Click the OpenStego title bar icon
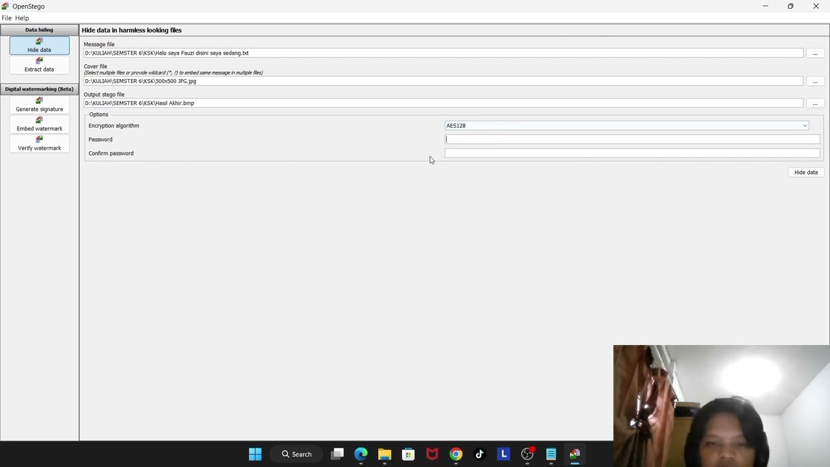Screen dimensions: 830x467 [x=5, y=6]
